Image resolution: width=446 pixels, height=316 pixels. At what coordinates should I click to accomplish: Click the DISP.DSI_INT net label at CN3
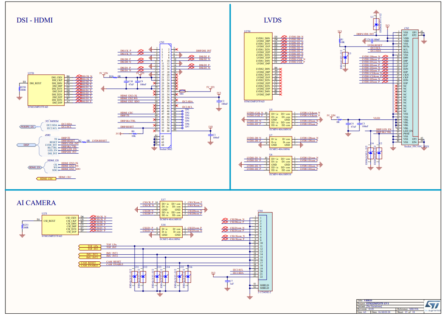[x=204, y=51]
